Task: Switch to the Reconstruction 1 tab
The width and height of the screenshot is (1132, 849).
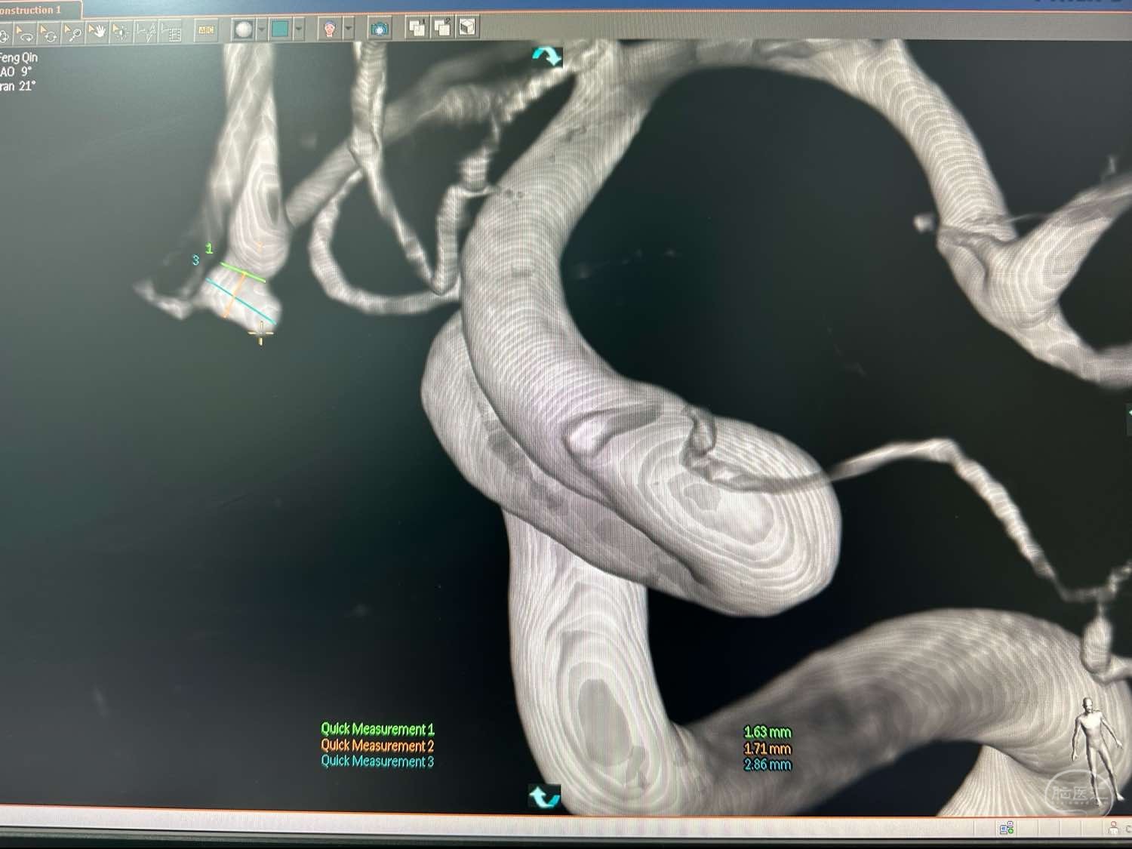Action: 34,10
